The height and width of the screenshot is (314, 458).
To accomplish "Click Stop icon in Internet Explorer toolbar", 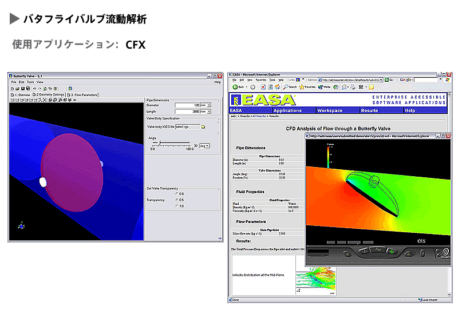I will 263,87.
